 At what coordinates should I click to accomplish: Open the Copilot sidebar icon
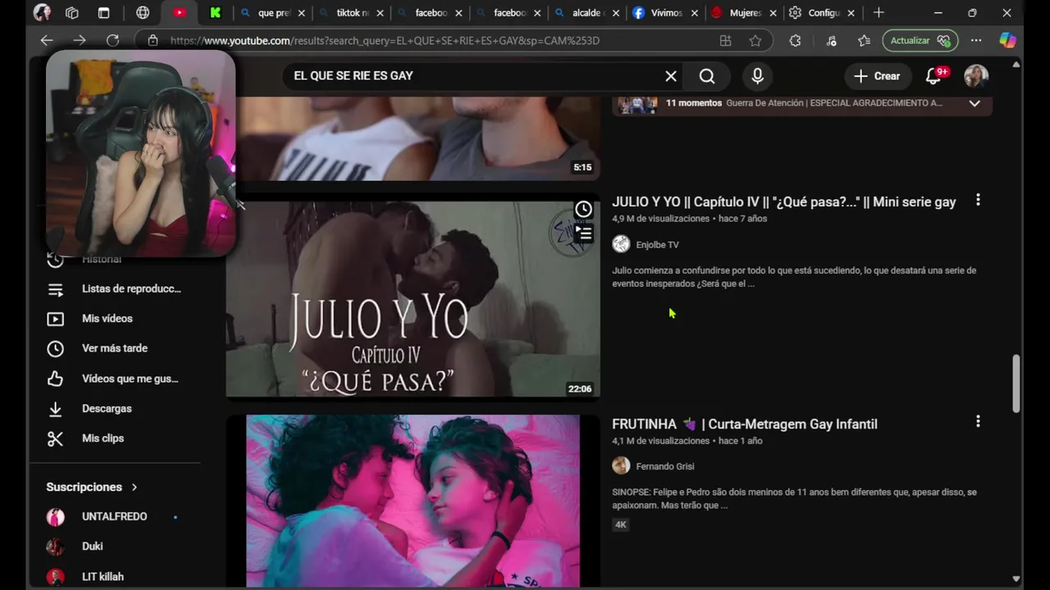(x=1007, y=40)
